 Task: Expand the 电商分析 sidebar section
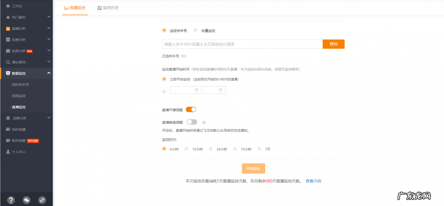point(49,50)
